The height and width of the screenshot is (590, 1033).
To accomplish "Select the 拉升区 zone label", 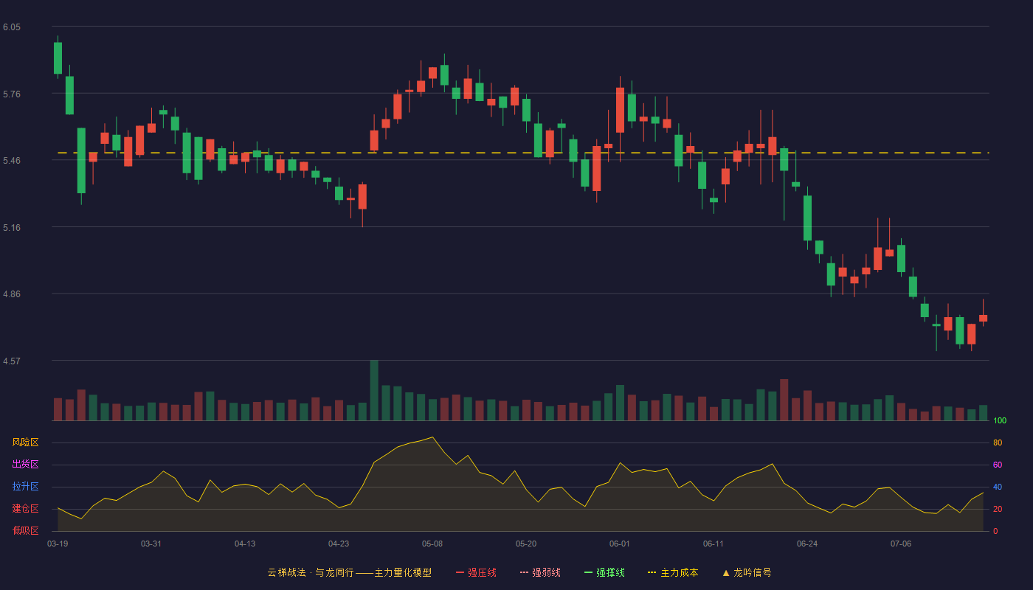I will coord(25,487).
